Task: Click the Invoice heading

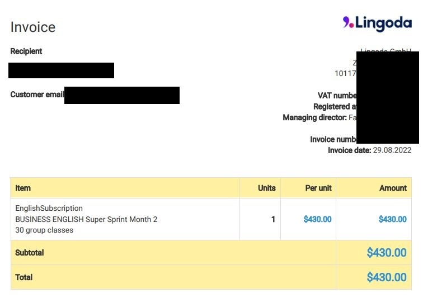Action: click(33, 27)
